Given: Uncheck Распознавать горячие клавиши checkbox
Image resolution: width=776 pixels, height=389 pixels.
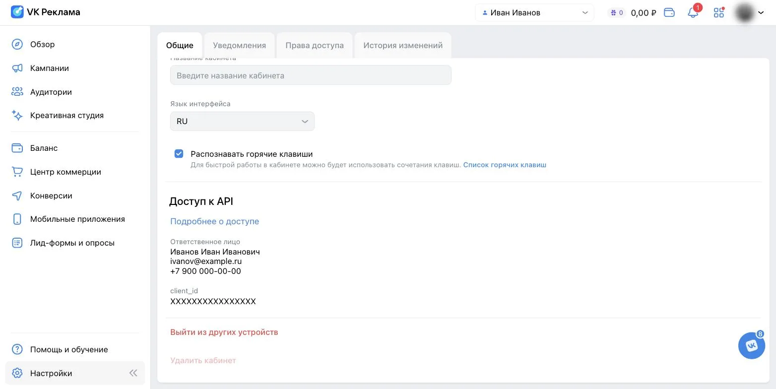Looking at the screenshot, I should 179,154.
